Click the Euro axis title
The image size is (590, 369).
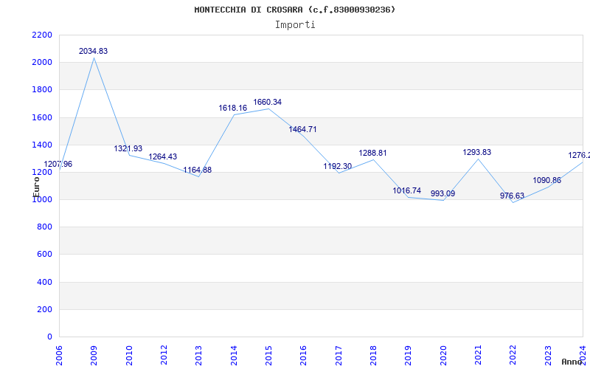(x=36, y=187)
